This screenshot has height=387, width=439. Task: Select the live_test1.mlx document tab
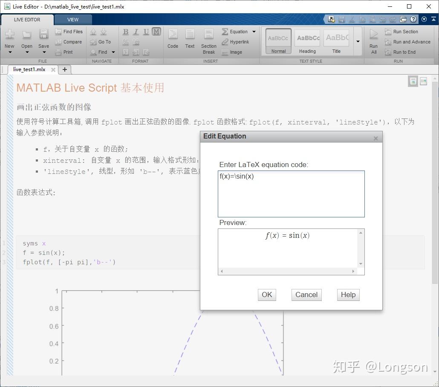(x=30, y=69)
